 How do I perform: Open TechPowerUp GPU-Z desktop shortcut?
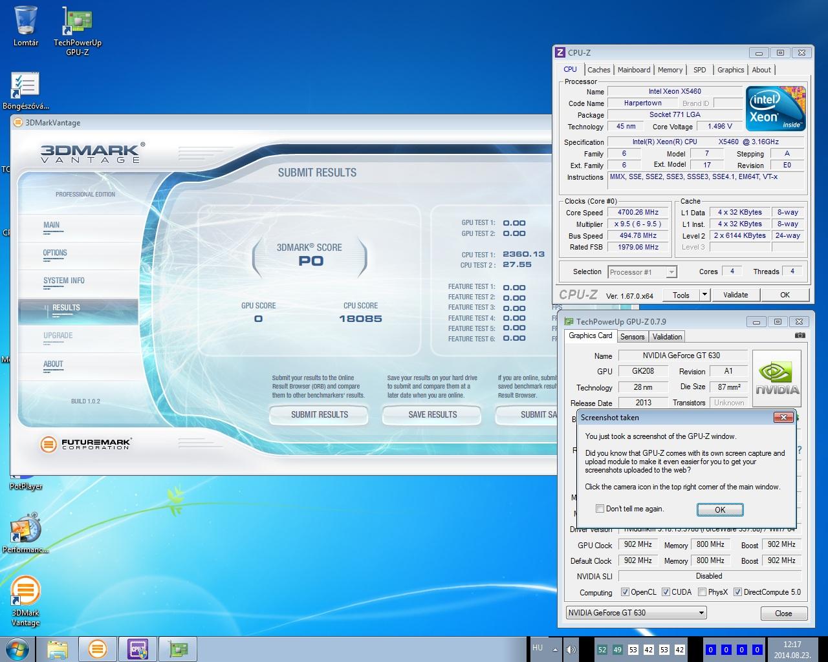click(78, 31)
